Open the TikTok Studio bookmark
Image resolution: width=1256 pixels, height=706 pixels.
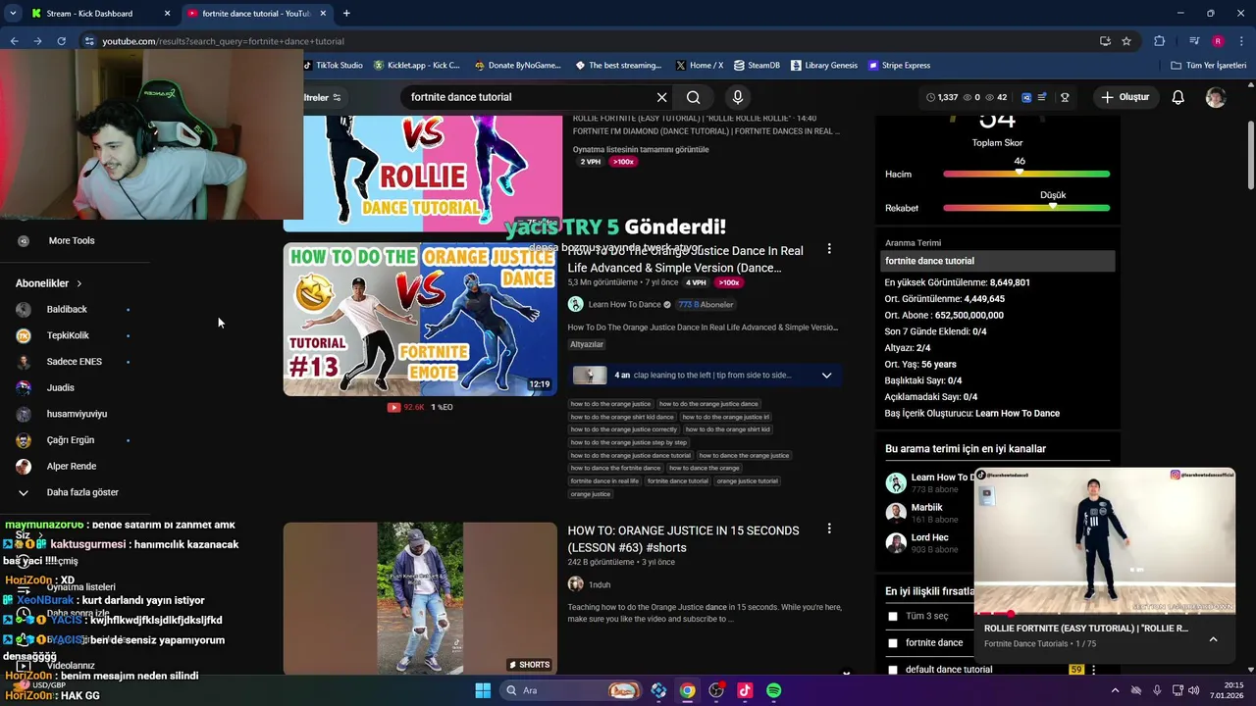coord(332,66)
